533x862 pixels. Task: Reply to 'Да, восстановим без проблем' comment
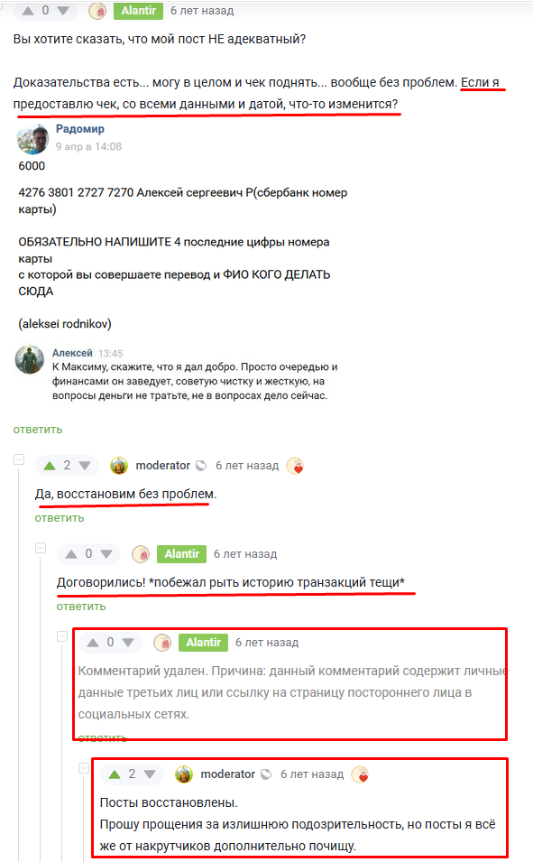click(x=60, y=518)
